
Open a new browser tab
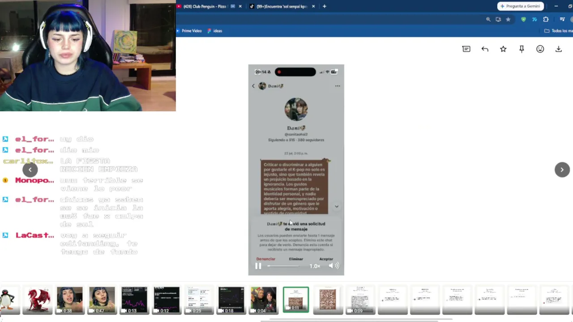325,6
